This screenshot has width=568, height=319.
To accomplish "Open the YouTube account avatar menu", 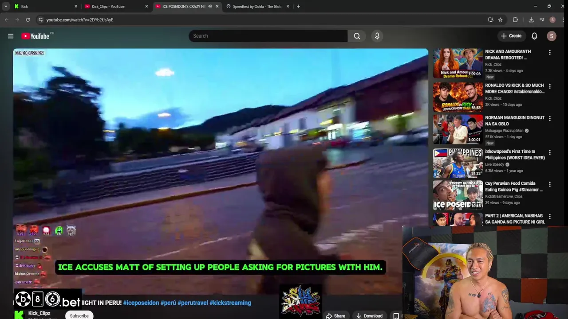I will click(552, 36).
